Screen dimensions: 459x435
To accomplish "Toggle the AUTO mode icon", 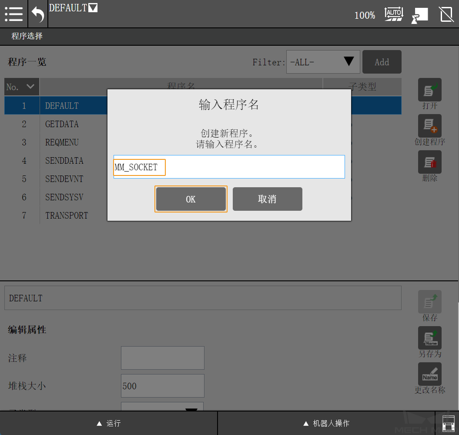I will [394, 14].
